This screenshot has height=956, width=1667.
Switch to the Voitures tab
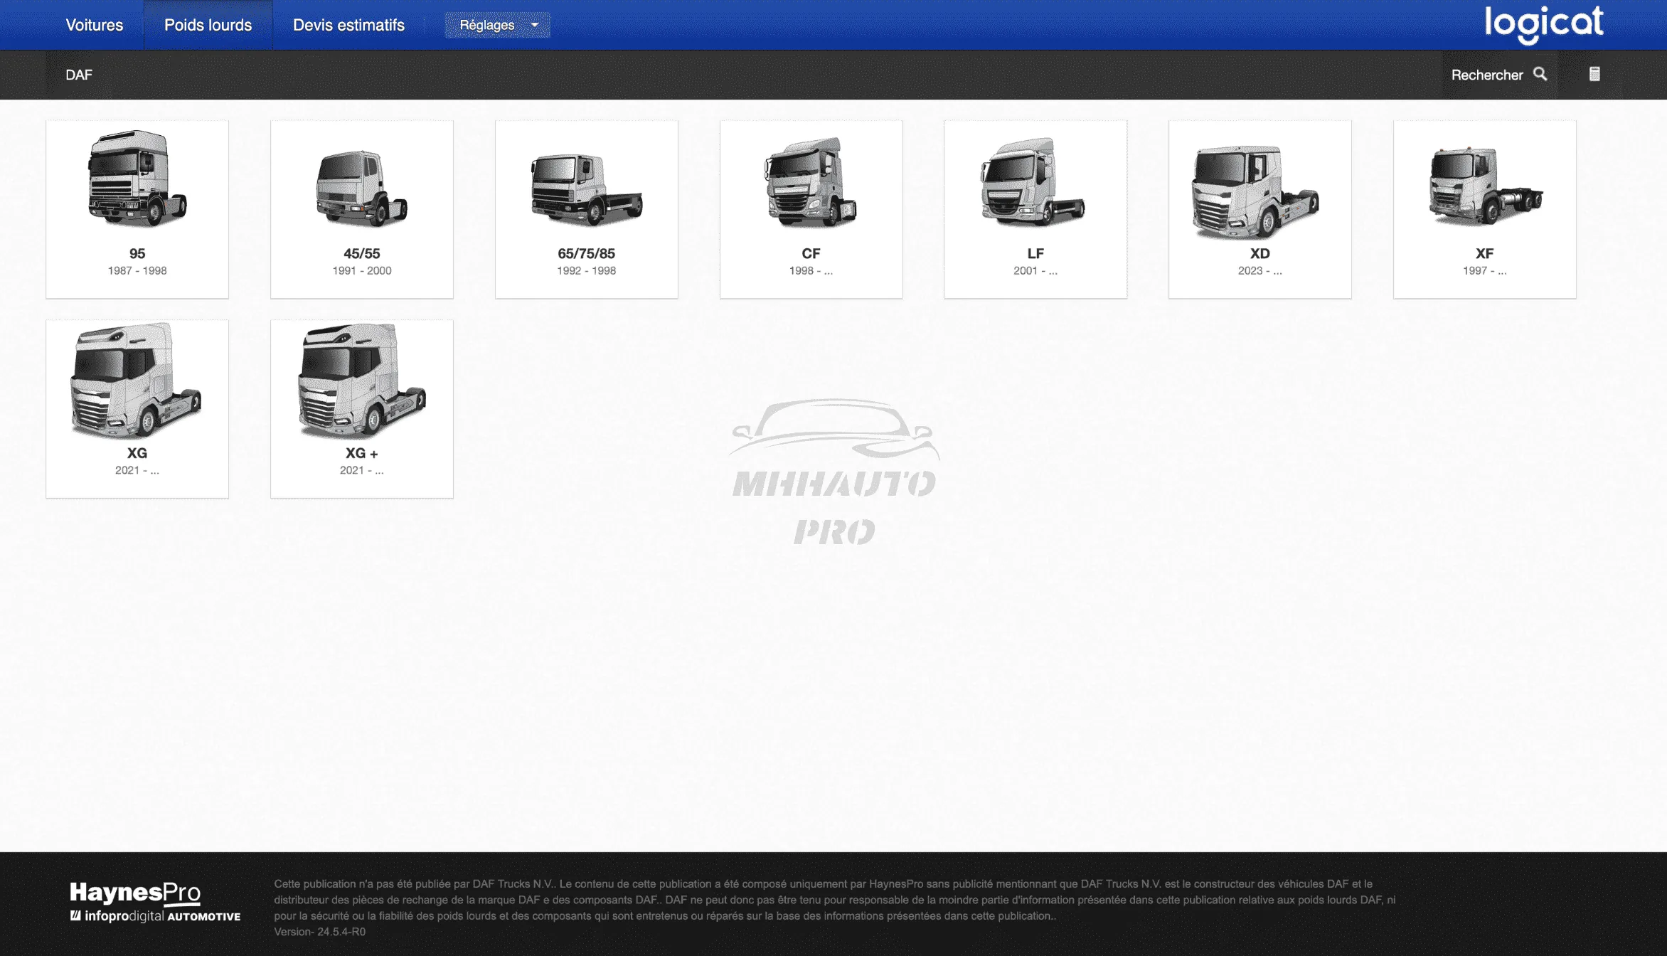click(95, 25)
